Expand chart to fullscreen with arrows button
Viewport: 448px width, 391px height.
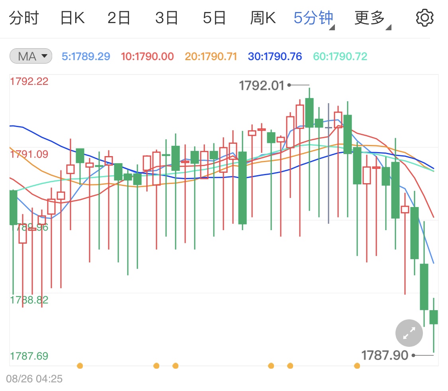click(409, 333)
